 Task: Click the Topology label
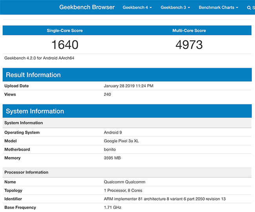pos(13,190)
